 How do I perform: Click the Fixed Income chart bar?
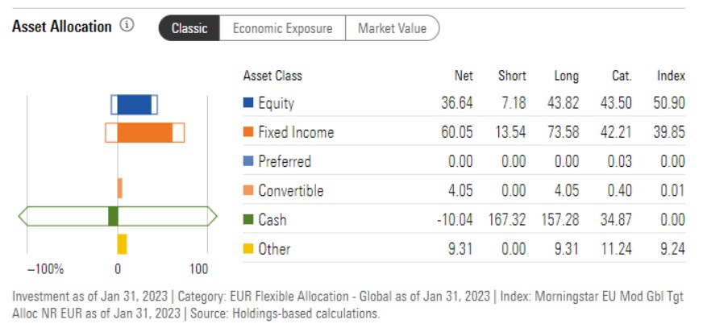click(145, 133)
